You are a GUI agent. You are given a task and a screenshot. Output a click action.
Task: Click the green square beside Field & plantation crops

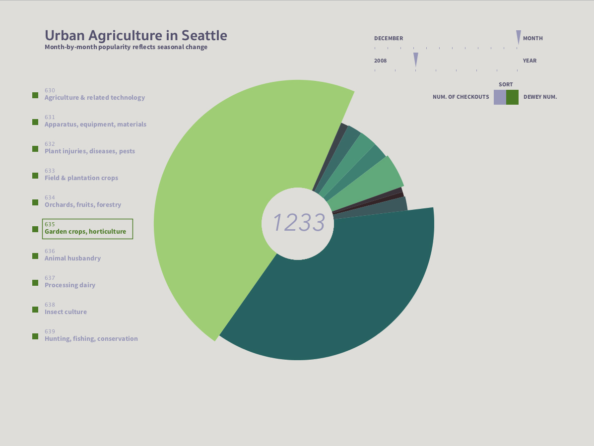point(35,176)
